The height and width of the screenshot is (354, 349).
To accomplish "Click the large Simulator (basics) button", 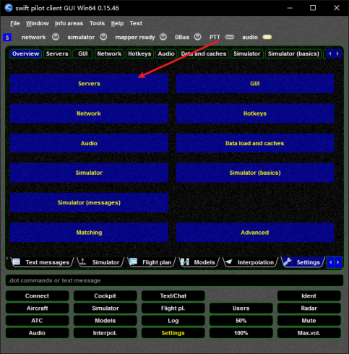I will point(255,173).
